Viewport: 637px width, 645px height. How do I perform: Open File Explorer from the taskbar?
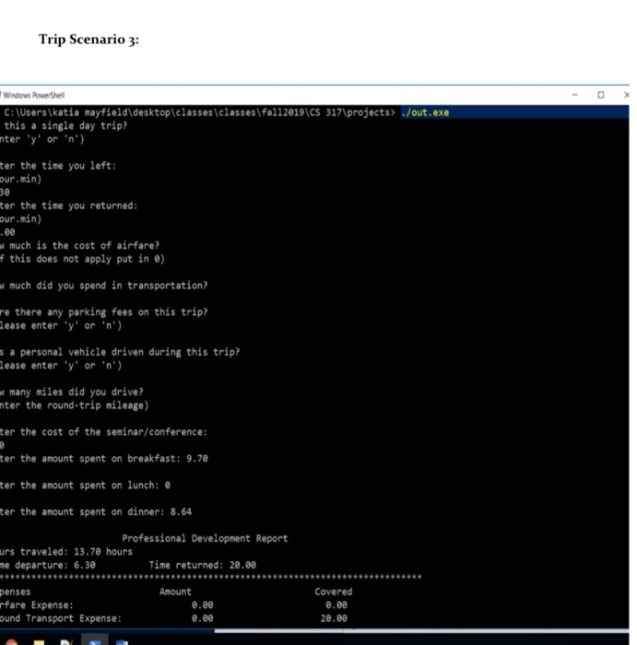point(39,642)
